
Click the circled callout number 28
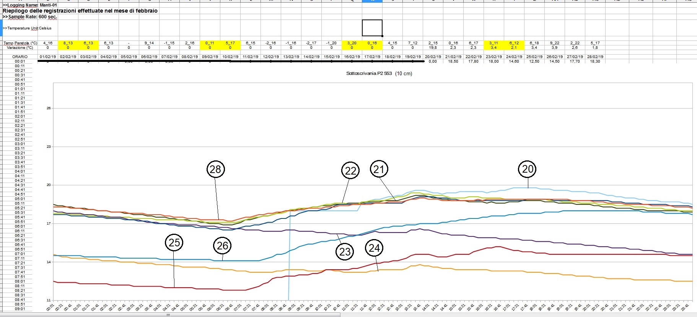click(x=215, y=169)
